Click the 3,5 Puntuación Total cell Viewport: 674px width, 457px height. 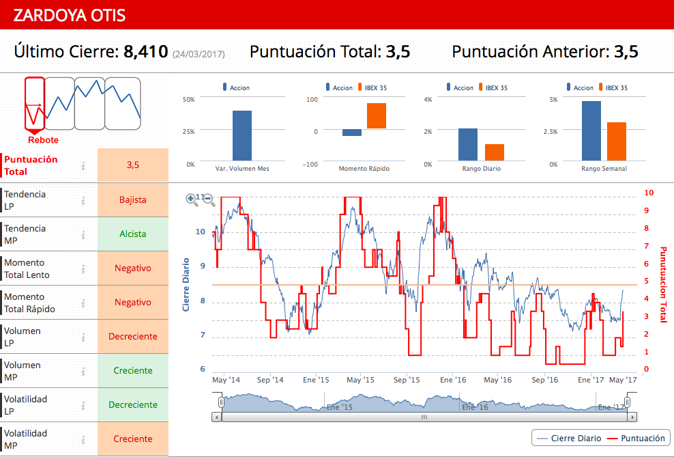click(x=133, y=165)
